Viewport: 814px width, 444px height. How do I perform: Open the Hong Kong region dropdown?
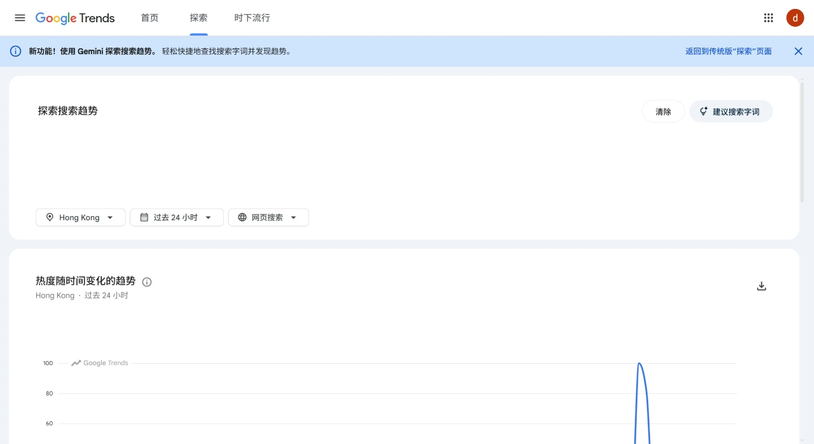point(81,218)
